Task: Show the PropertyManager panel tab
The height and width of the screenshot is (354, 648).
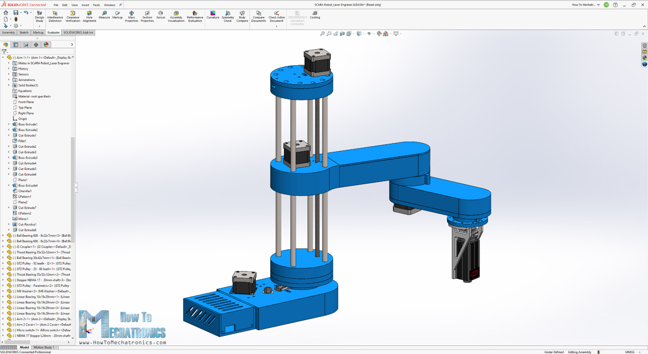Action: point(16,45)
